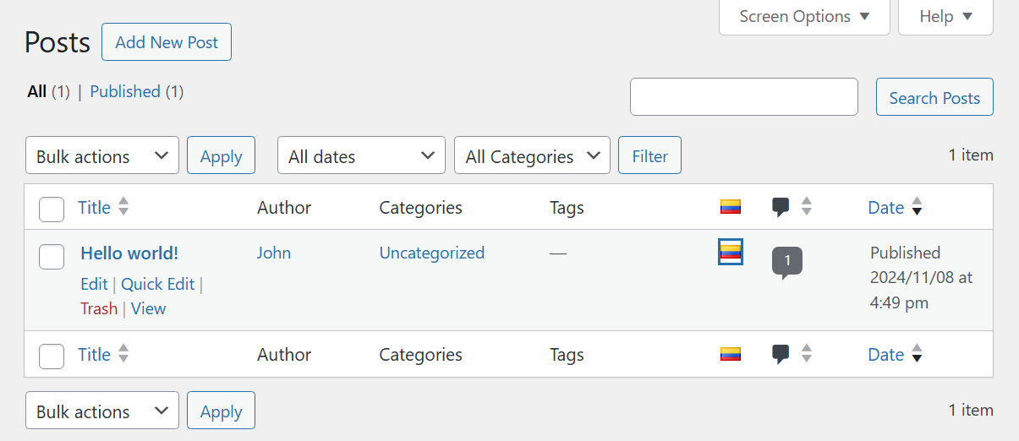
Task: Check the select-all checkbox in the table footer
Action: tap(52, 357)
